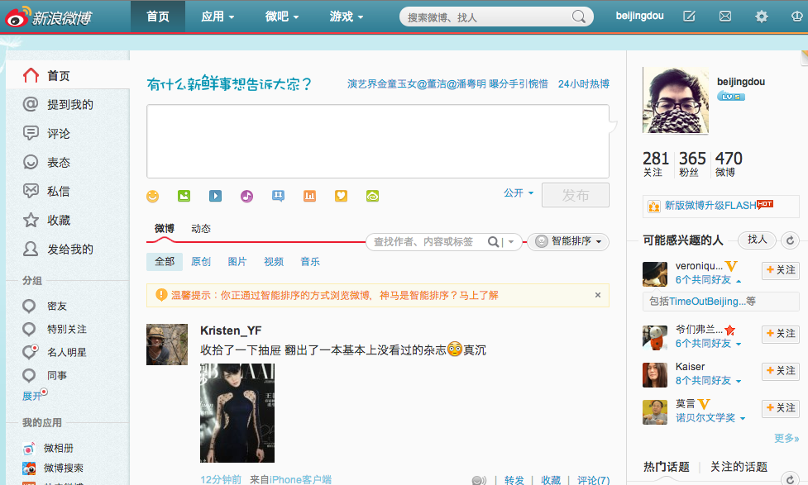Click the image upload icon below the composer
Image resolution: width=808 pixels, height=485 pixels.
coord(184,196)
